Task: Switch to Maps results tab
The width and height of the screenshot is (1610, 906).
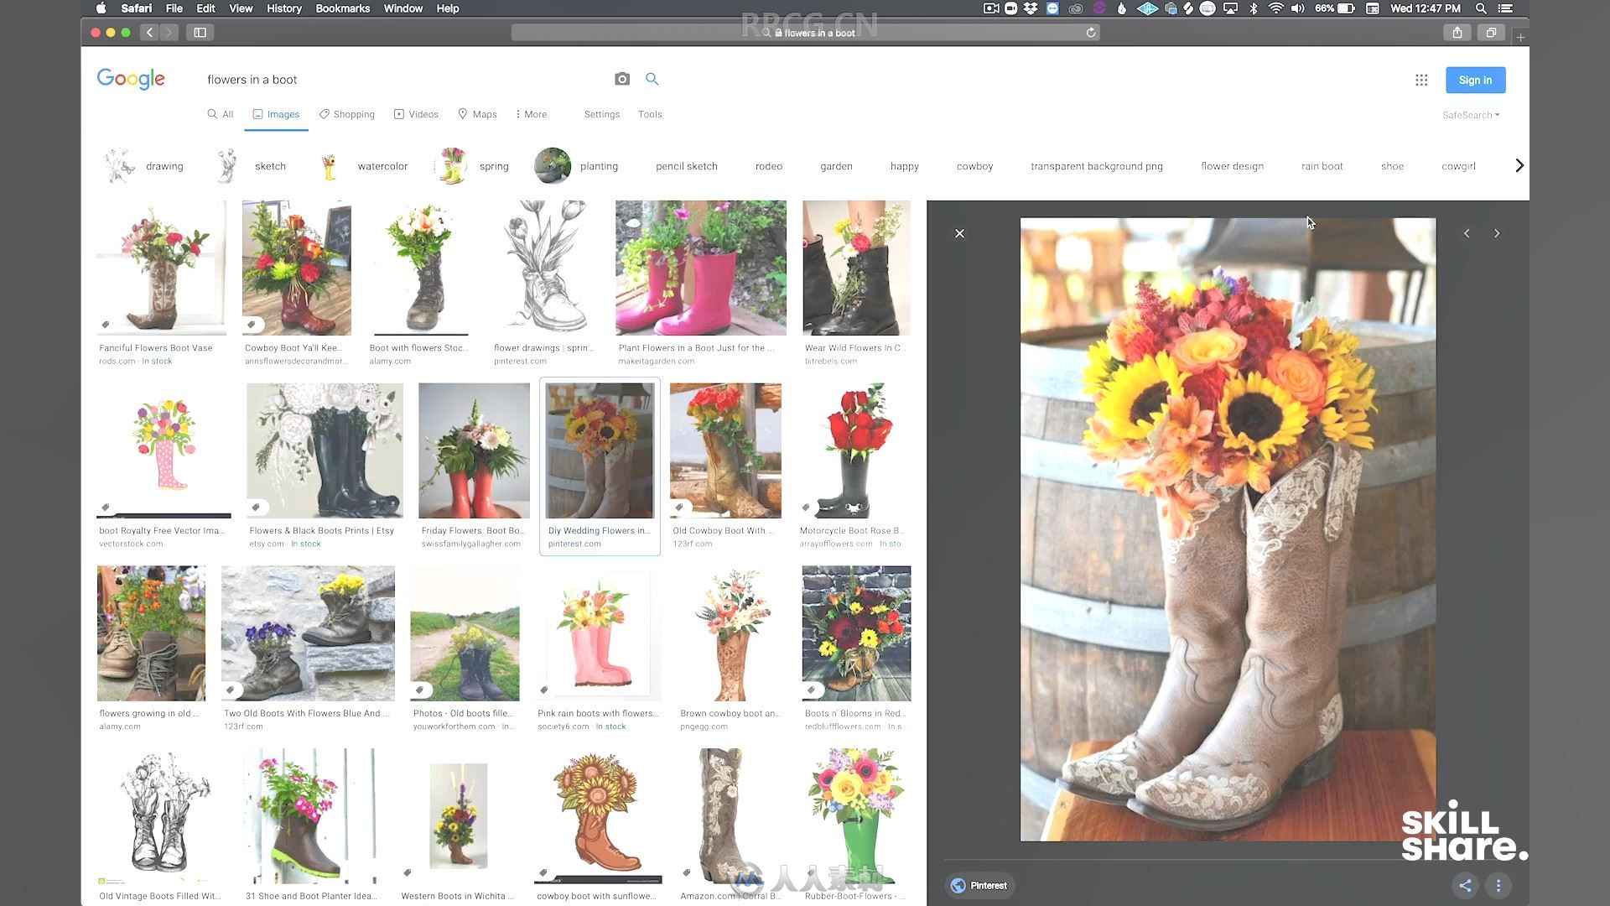Action: click(x=477, y=114)
